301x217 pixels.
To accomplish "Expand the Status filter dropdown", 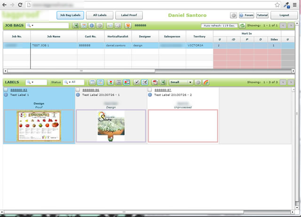I will [x=74, y=82].
